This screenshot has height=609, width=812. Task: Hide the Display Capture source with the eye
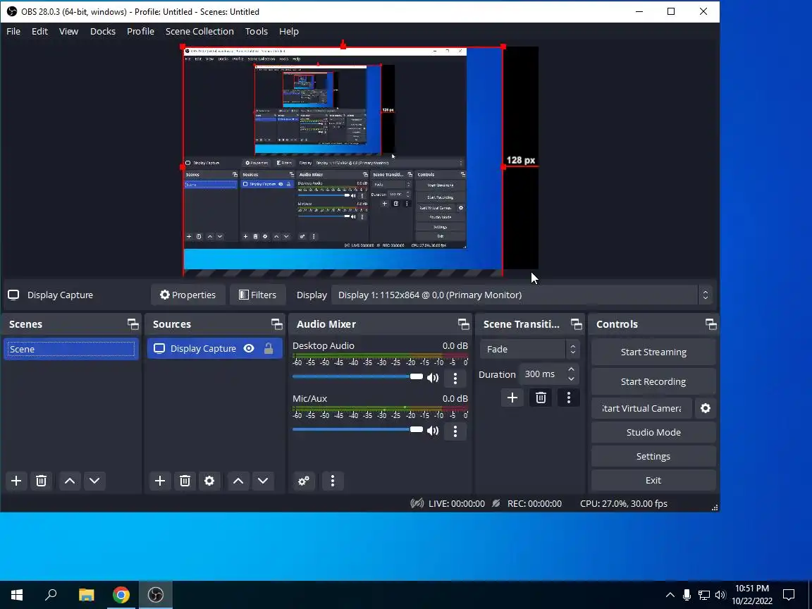pos(249,348)
